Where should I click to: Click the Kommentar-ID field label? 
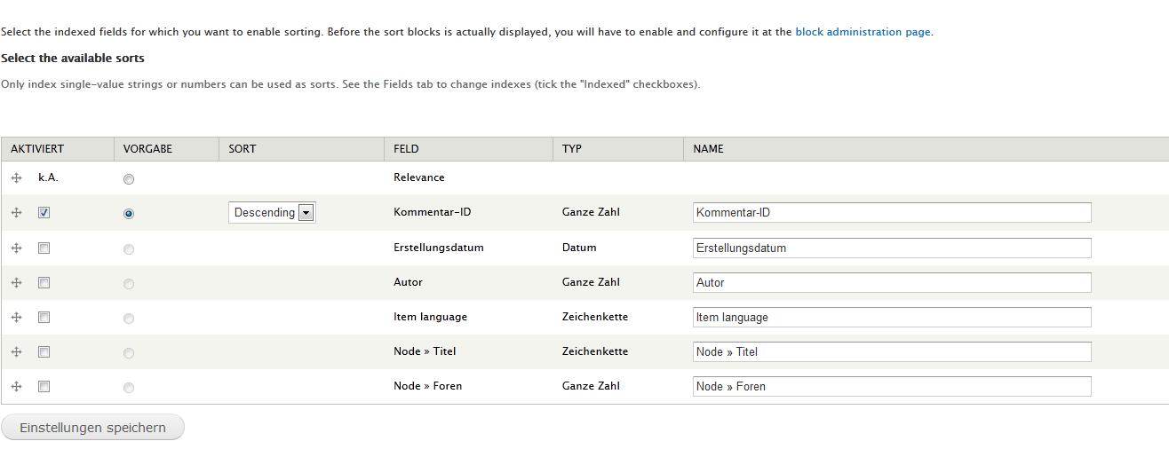pyautogui.click(x=432, y=213)
